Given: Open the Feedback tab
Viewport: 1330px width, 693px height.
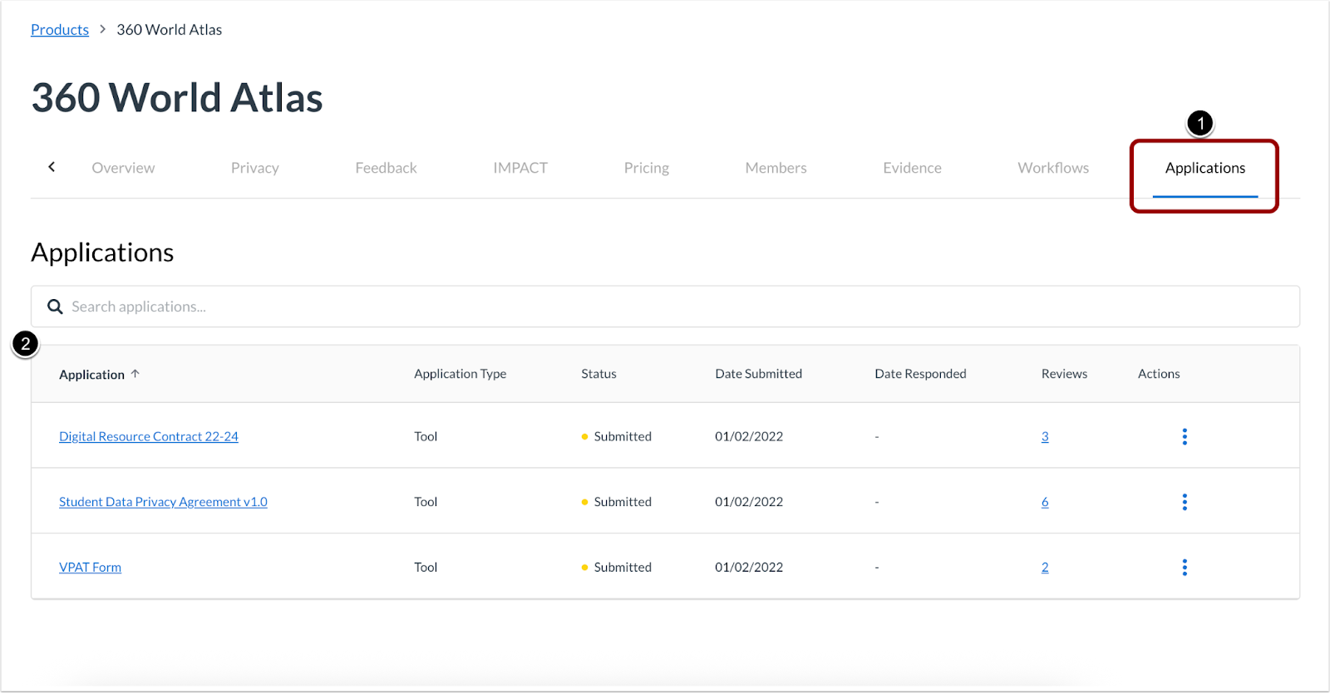Looking at the screenshot, I should pyautogui.click(x=386, y=168).
